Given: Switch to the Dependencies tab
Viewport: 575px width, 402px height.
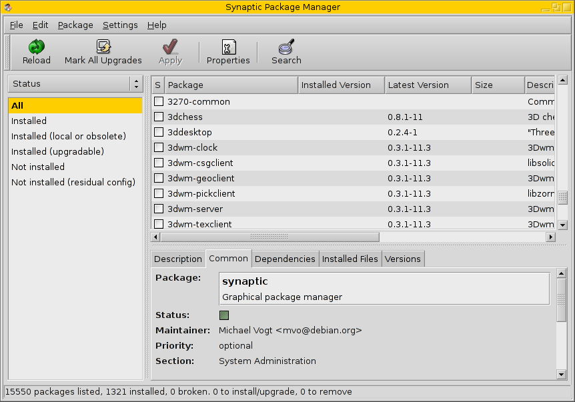Looking at the screenshot, I should pos(285,259).
